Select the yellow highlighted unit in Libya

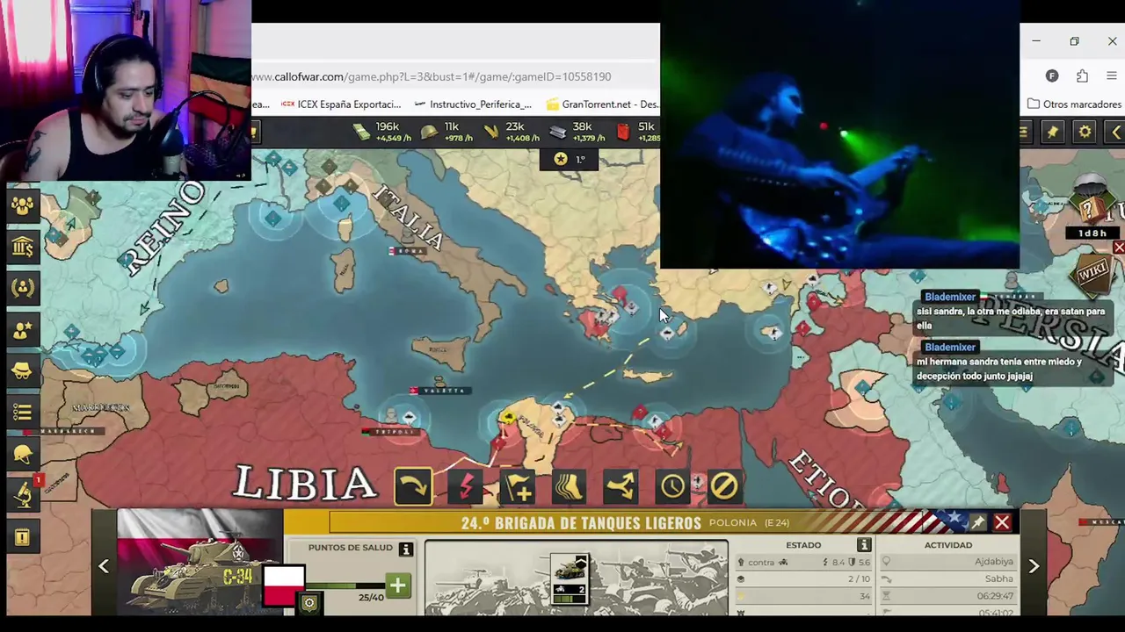pyautogui.click(x=508, y=417)
